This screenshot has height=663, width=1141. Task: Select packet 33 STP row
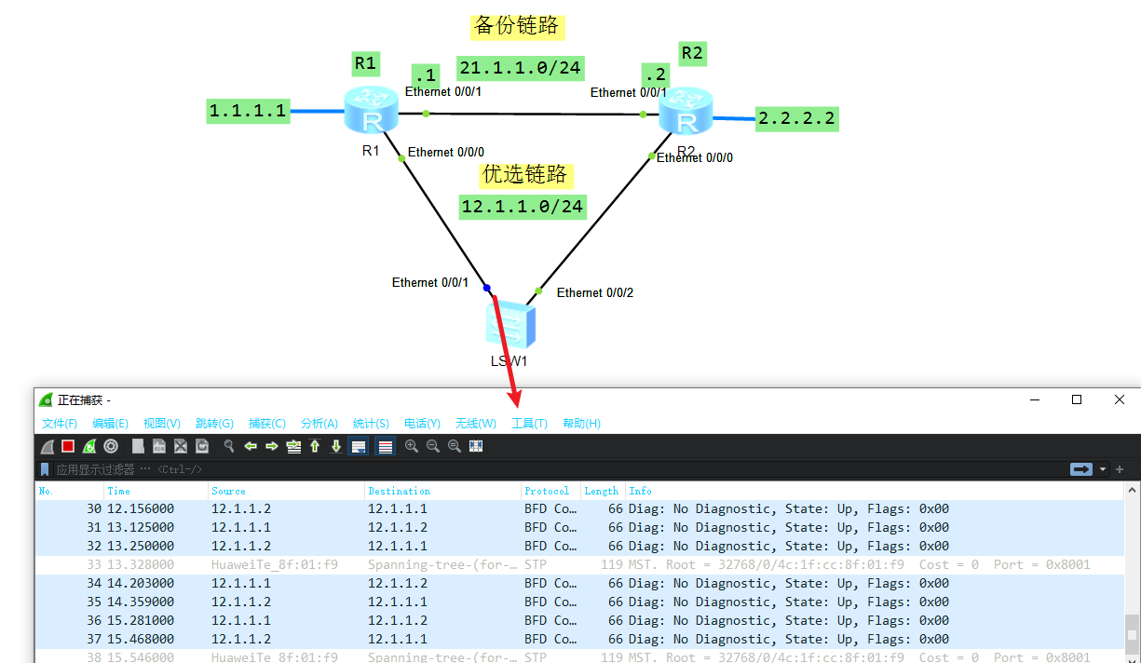pyautogui.click(x=579, y=564)
